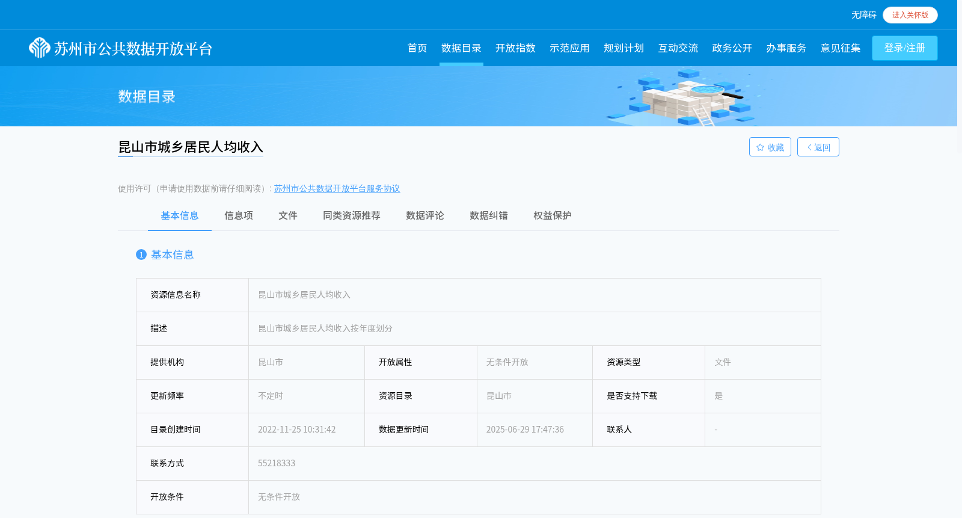Click the 进入关怀版 button
The height and width of the screenshot is (518, 962).
coord(910,15)
